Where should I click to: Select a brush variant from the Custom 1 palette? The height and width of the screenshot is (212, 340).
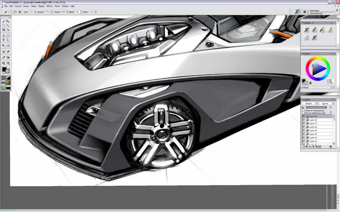pos(307,30)
